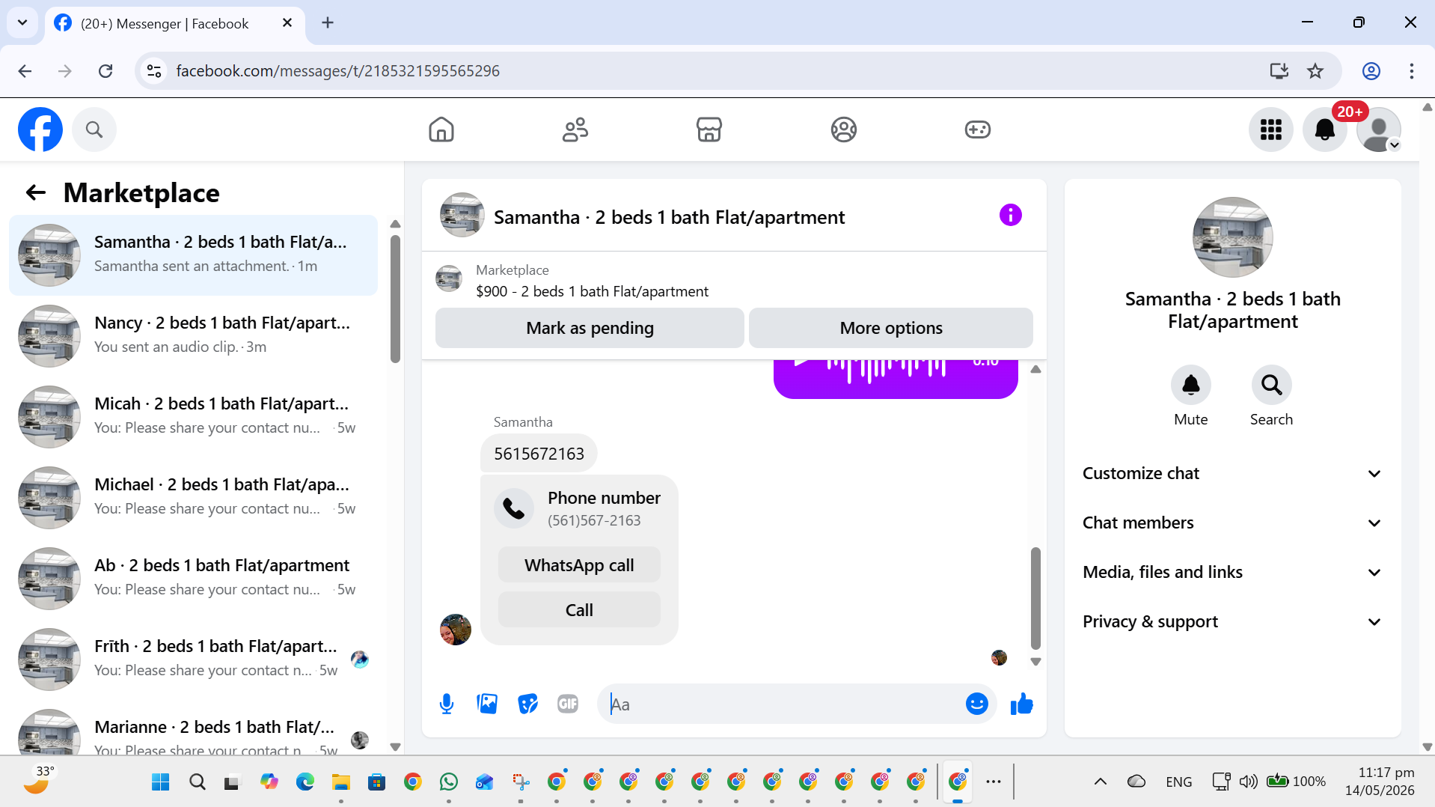Click Samantha's profile picture beside message
1435x807 pixels.
[456, 630]
